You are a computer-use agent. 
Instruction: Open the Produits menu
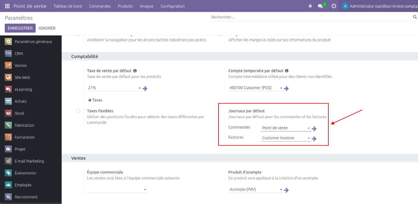[125, 6]
